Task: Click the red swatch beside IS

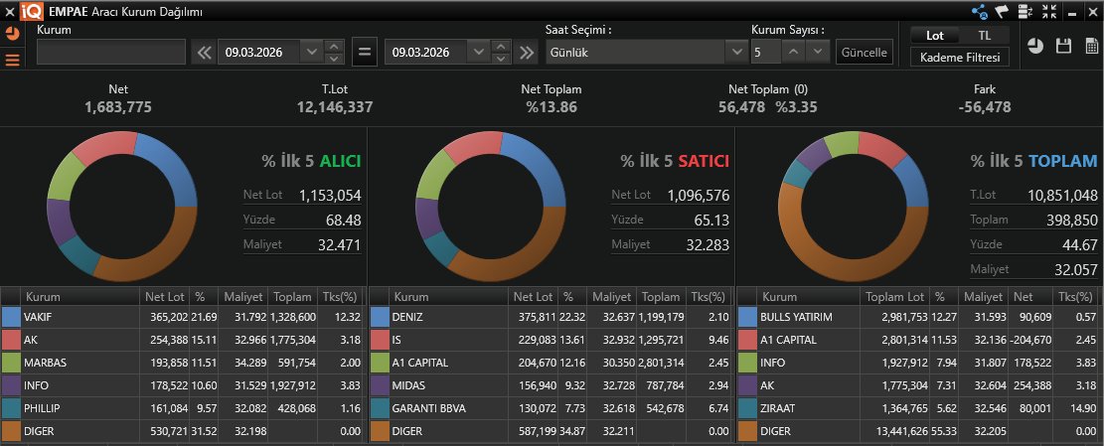Action: coord(380,340)
